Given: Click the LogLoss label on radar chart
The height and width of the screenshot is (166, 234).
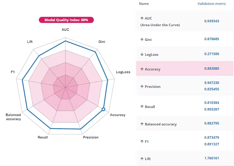Looking at the screenshot, I should point(123,72).
